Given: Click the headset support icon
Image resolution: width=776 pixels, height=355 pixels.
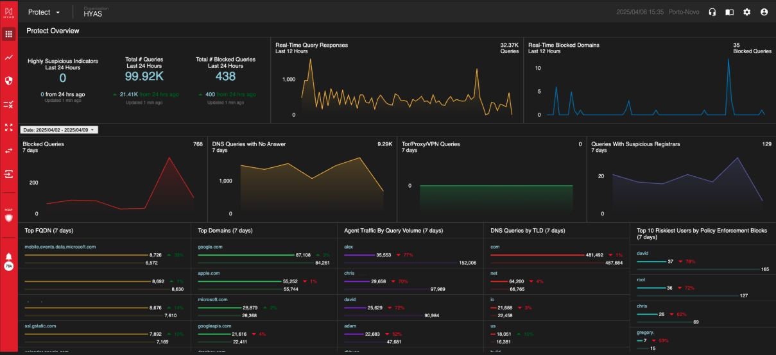Looking at the screenshot, I should coord(712,12).
